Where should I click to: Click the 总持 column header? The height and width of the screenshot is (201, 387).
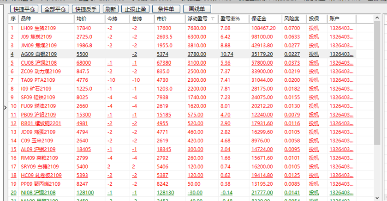click(x=142, y=19)
